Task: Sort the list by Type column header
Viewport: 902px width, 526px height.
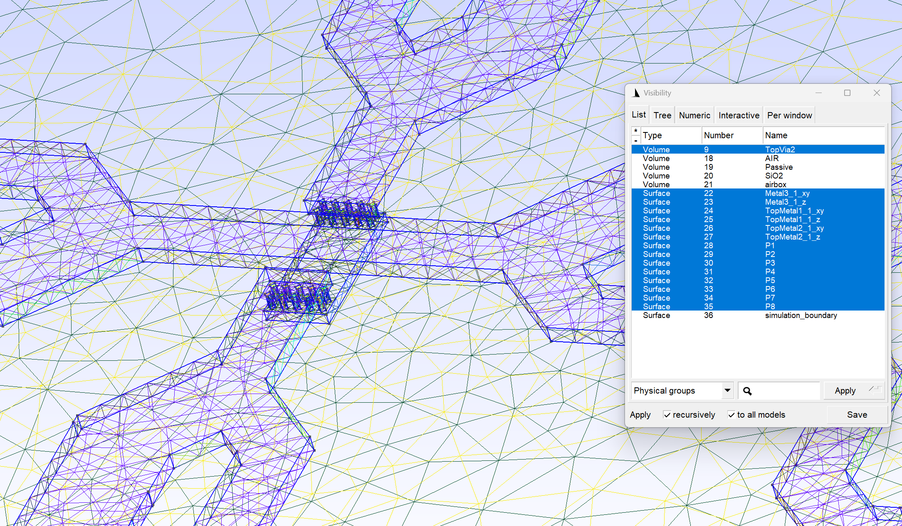Action: [671, 135]
